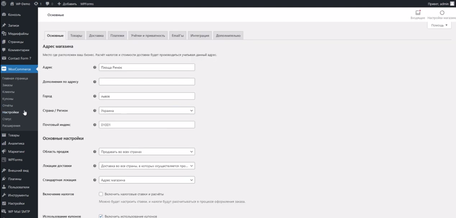The height and width of the screenshot is (218, 456).
Task: Click the Город input field
Action: point(147,96)
